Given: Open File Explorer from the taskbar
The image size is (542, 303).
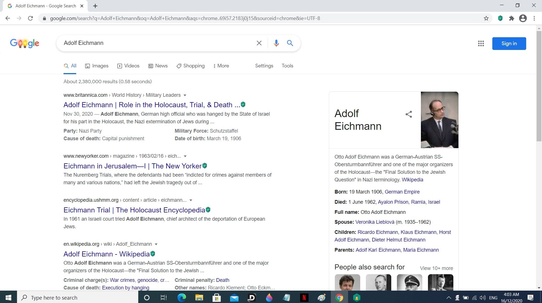Looking at the screenshot, I should pos(199,298).
